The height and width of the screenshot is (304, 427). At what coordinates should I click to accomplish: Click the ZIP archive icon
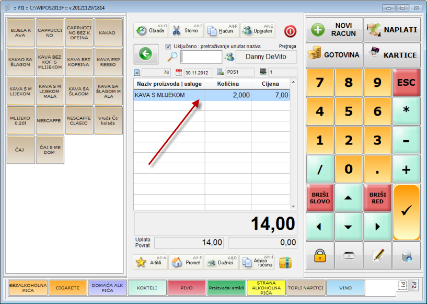(x=285, y=262)
